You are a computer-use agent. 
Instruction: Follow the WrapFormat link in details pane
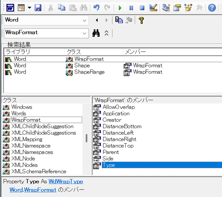(40, 190)
